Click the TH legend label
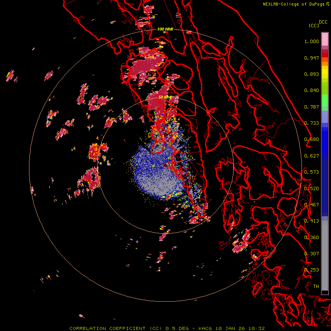 point(316,286)
